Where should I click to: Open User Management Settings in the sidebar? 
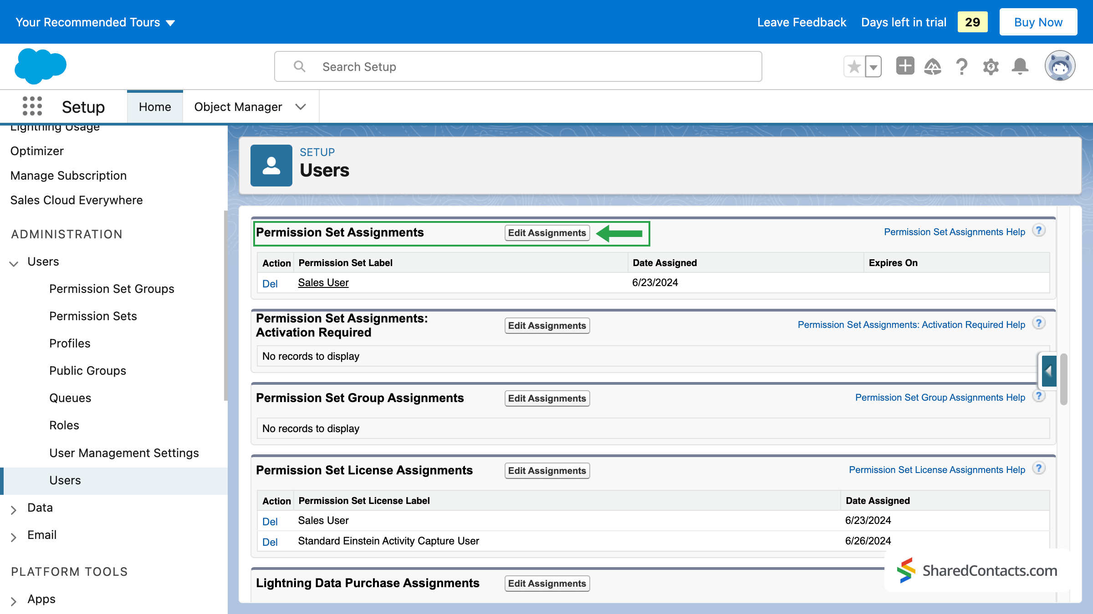124,453
